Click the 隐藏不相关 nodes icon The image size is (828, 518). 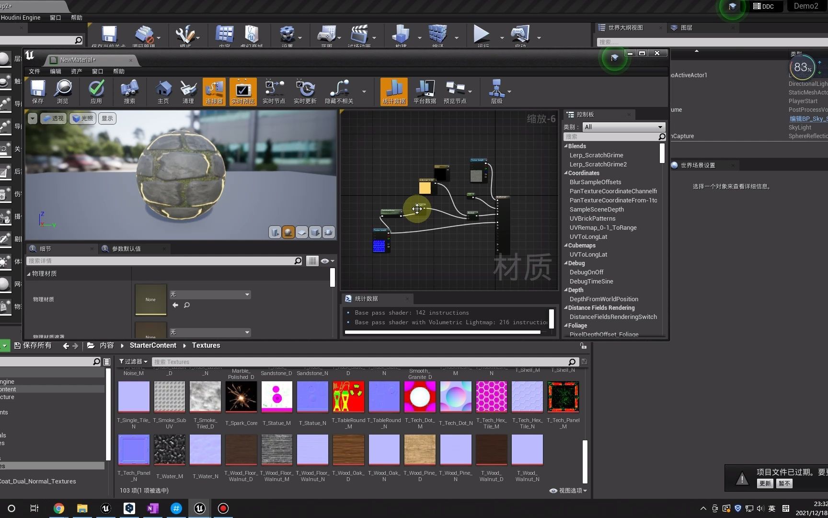(x=341, y=91)
